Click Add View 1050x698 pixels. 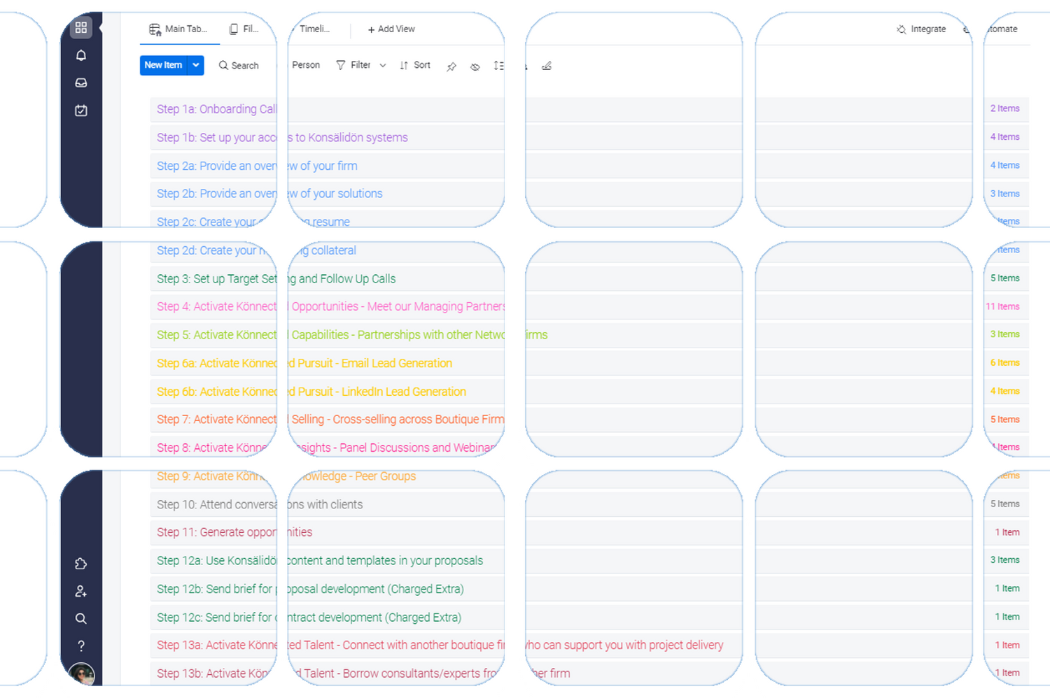pyautogui.click(x=391, y=29)
